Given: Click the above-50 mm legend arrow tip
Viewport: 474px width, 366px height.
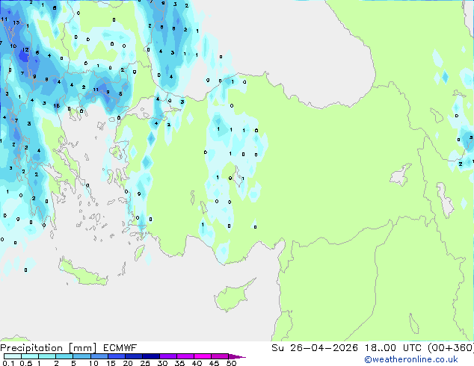Looking at the screenshot, I should coord(237,356).
